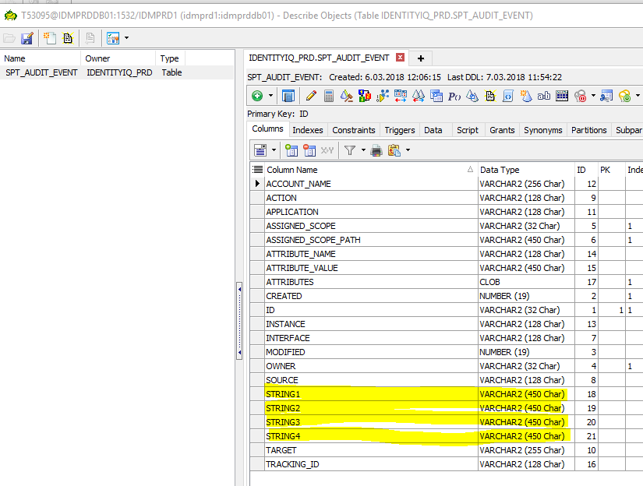Open the Constraints tab
This screenshot has height=486, width=643.
[353, 130]
